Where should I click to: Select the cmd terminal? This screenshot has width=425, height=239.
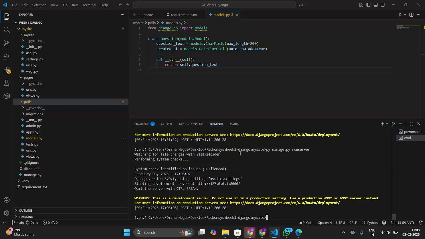[410, 138]
